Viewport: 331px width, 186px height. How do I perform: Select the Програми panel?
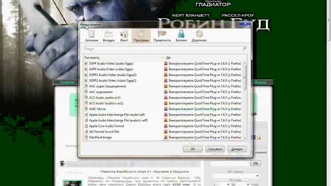(x=141, y=36)
